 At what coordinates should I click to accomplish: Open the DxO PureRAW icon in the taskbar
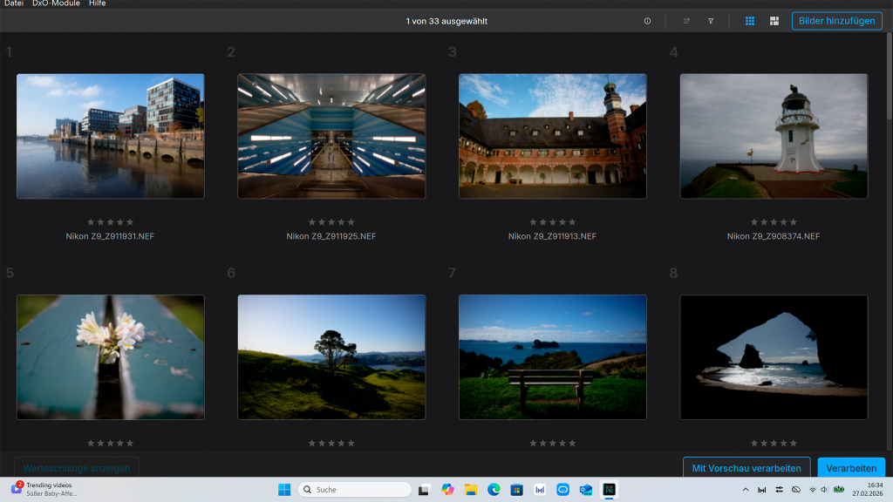tap(610, 489)
